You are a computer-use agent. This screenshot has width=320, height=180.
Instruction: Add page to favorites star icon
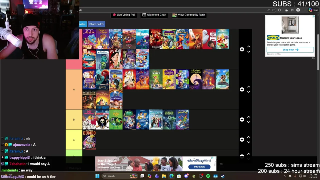pyautogui.click(x=273, y=10)
